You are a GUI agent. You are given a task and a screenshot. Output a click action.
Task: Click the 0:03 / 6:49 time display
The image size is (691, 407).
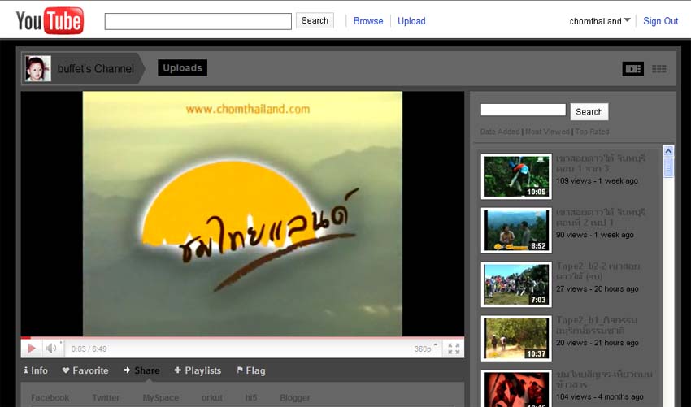89,349
